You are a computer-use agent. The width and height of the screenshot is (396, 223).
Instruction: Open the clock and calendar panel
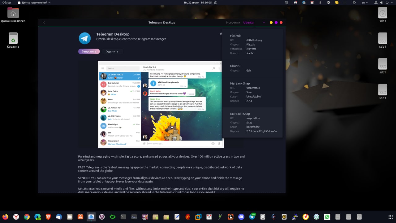click(x=198, y=2)
